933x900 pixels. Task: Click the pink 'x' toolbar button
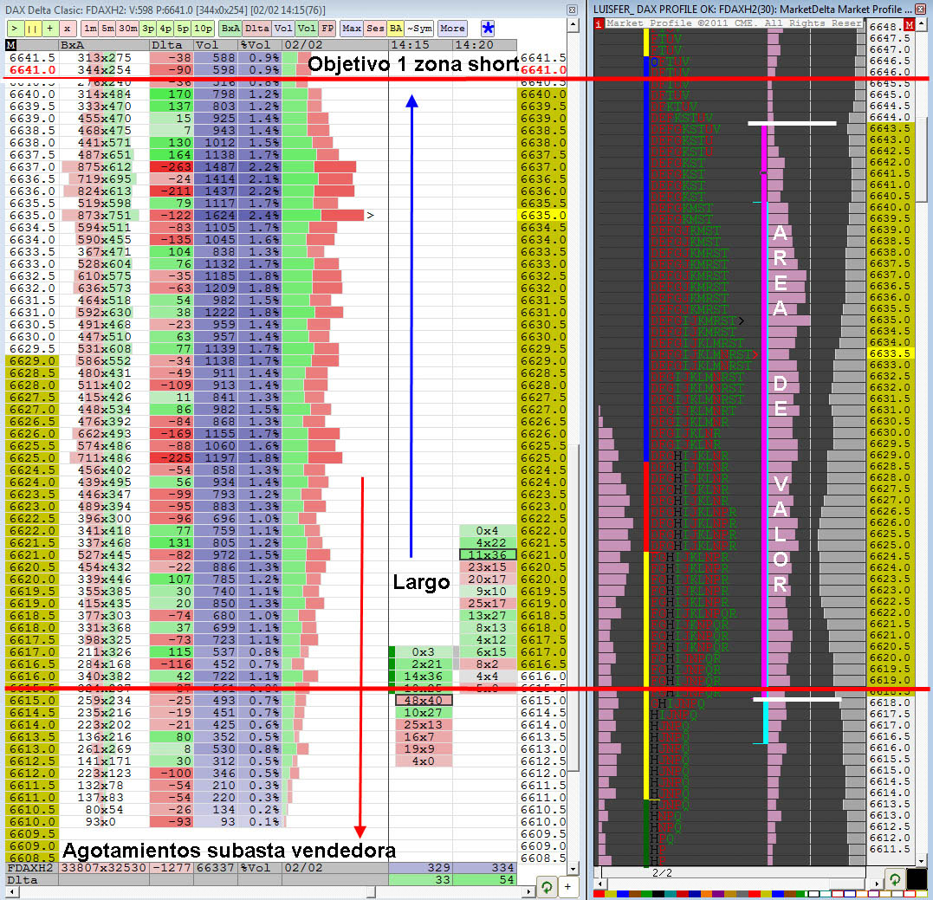(68, 28)
